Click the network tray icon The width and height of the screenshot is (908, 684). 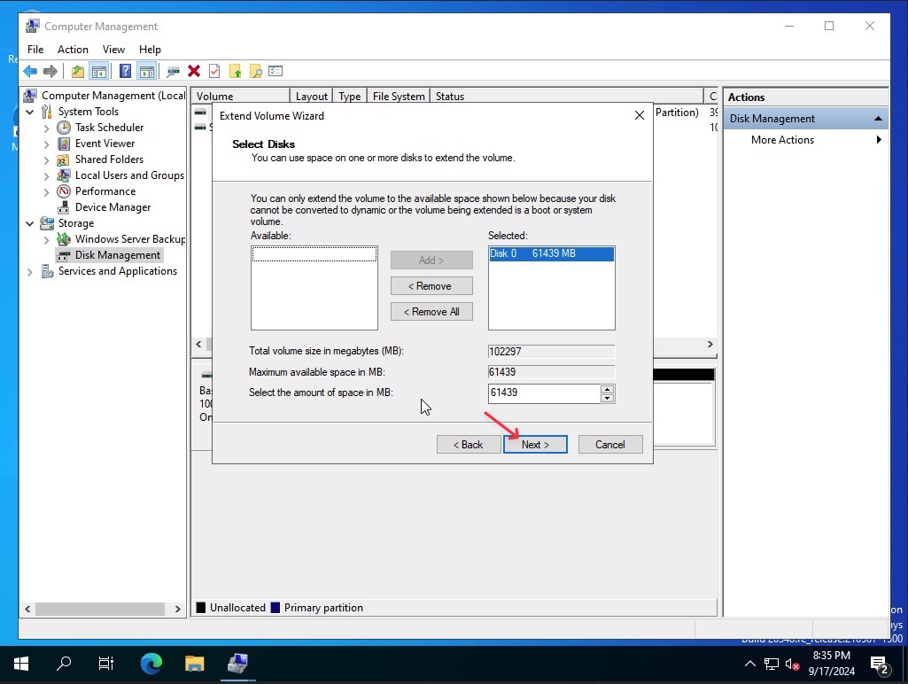coord(772,665)
